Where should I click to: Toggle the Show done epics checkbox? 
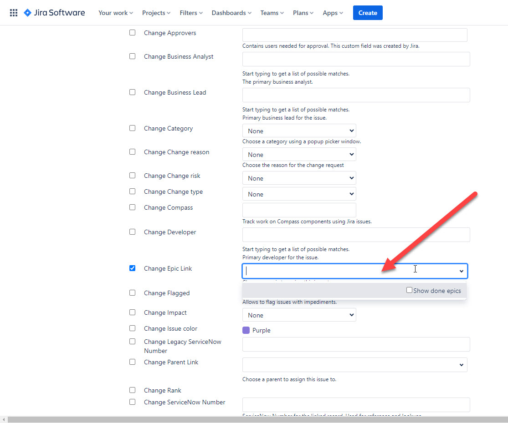tap(409, 290)
